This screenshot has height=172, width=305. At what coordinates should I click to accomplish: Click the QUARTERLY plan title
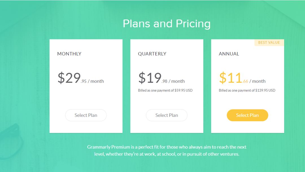point(152,54)
